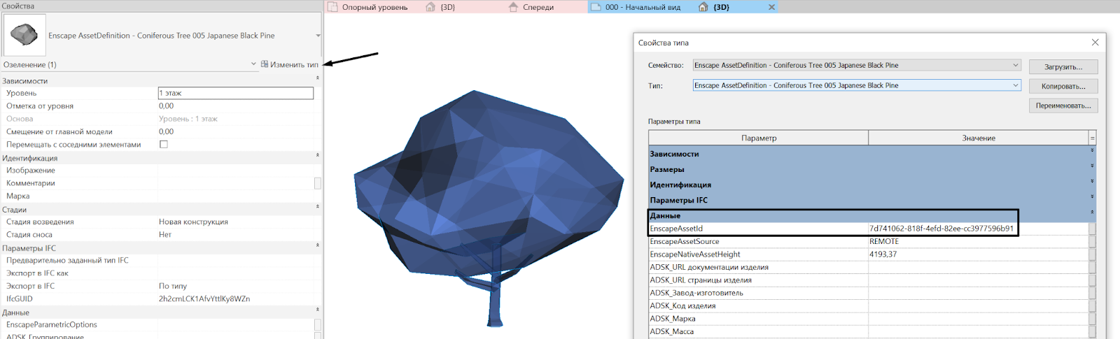Expand the Параметры IFC group in type parameters
Screen dimensions: 1120x339
1092,196
